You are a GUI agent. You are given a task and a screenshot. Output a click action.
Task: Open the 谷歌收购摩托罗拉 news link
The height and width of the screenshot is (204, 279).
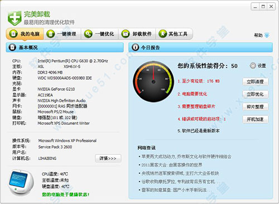pos(178,182)
